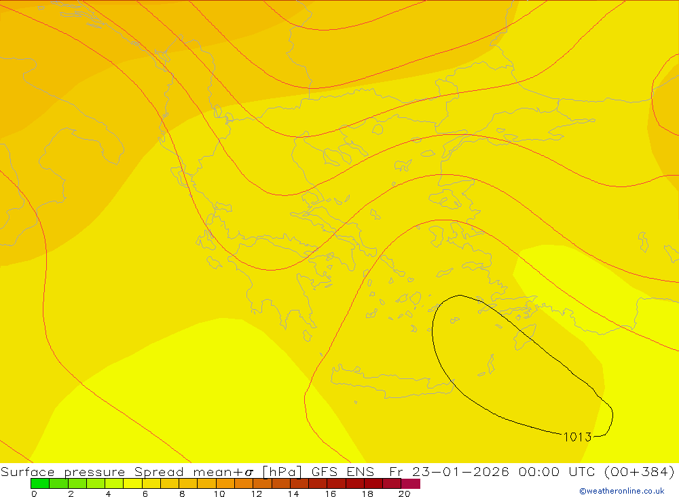
Task: Click the legend scale value '6'
Action: [145, 494]
